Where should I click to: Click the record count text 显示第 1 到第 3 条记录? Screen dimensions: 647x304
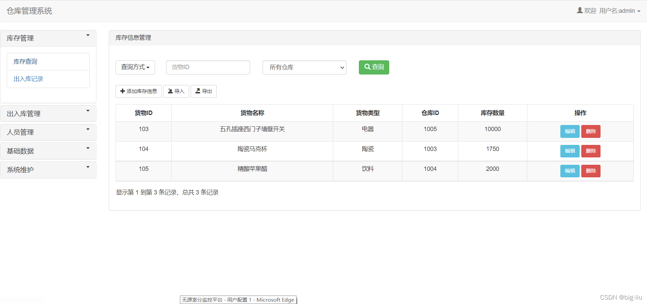(x=146, y=192)
